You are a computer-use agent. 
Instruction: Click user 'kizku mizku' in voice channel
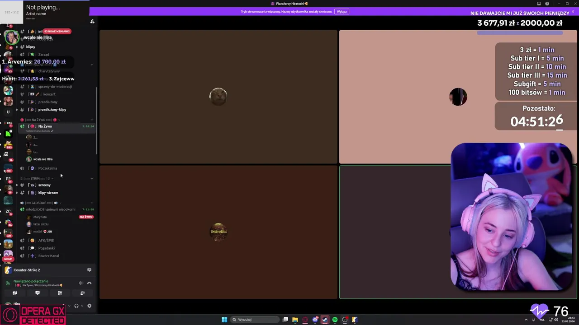click(x=41, y=224)
